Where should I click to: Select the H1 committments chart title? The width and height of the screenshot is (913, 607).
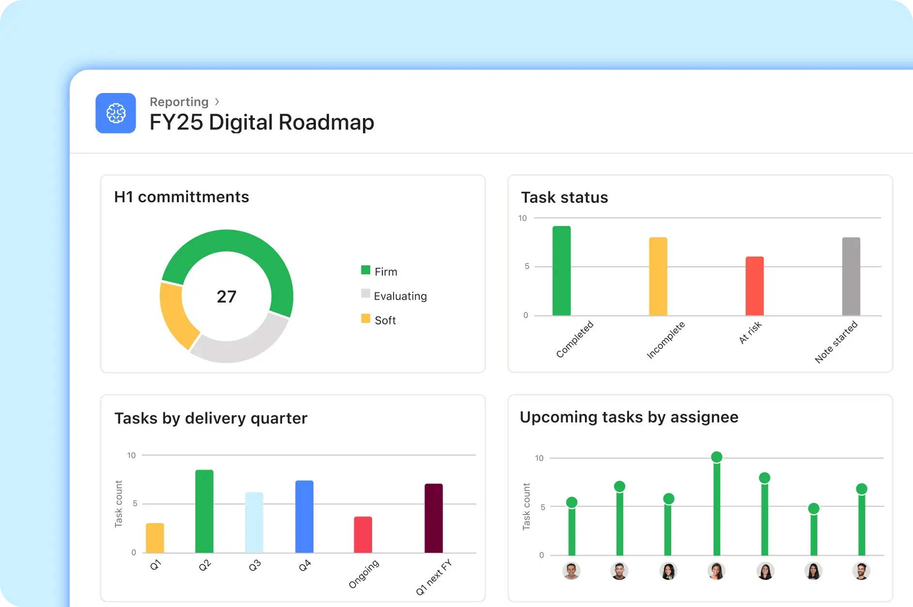(x=181, y=197)
